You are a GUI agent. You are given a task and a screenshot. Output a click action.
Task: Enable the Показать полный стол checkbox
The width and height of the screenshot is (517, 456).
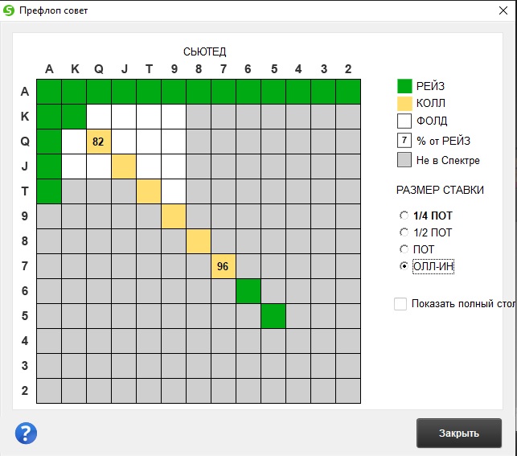pos(400,304)
